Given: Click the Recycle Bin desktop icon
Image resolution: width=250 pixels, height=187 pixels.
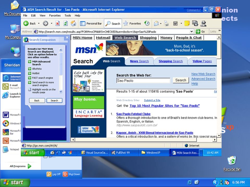Looking at the screenshot, I should click(x=232, y=163).
